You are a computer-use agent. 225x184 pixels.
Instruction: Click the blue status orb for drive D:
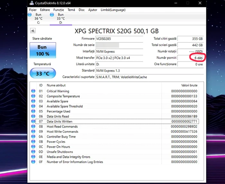(x=52, y=14)
